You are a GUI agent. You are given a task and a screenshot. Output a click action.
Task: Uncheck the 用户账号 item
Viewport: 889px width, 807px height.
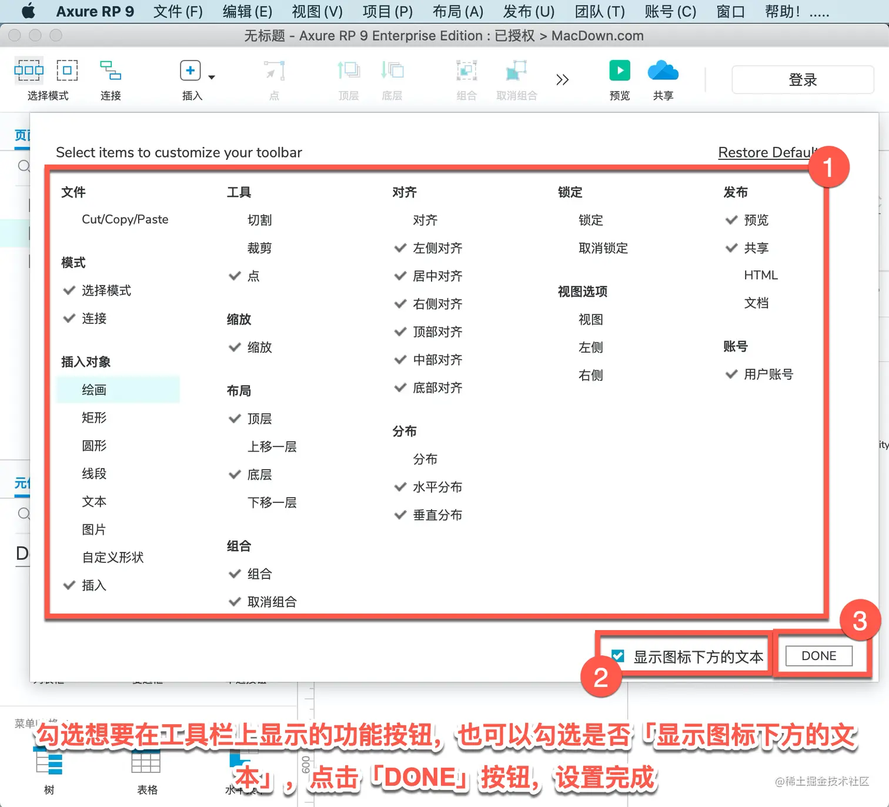(759, 374)
